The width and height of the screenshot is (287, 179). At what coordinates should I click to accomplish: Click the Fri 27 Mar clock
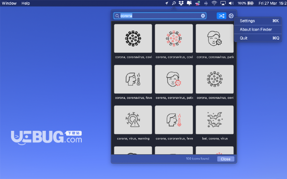click(273, 3)
